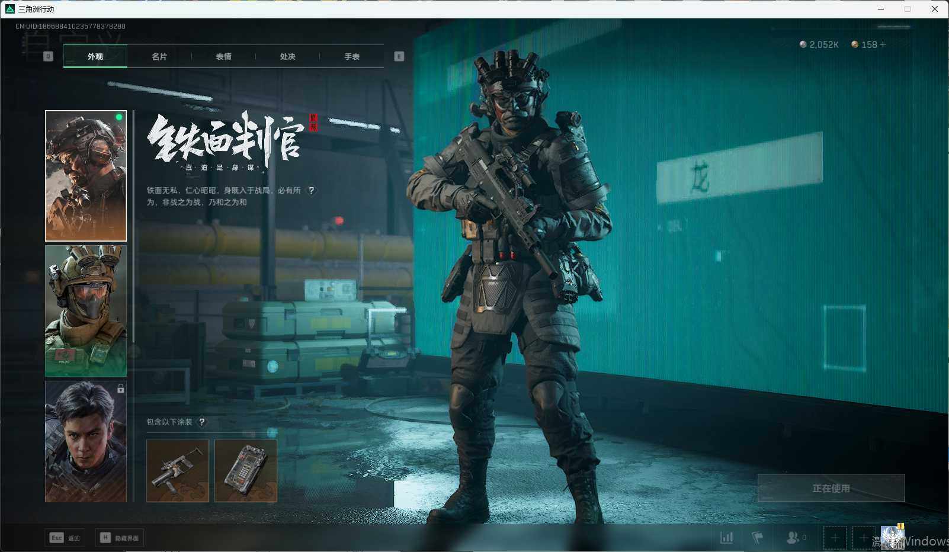Click the second empty squad slot plus
Screen dimensions: 949x552
coord(863,538)
